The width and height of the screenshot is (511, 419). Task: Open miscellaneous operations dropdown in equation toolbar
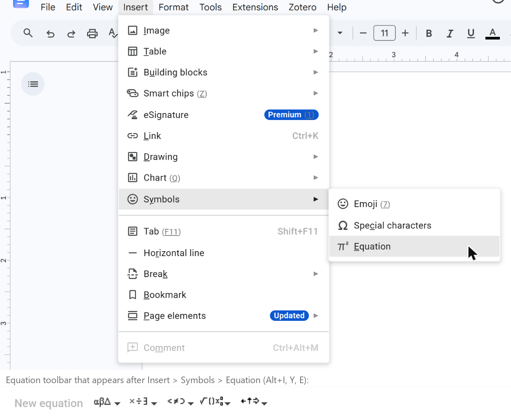click(143, 402)
